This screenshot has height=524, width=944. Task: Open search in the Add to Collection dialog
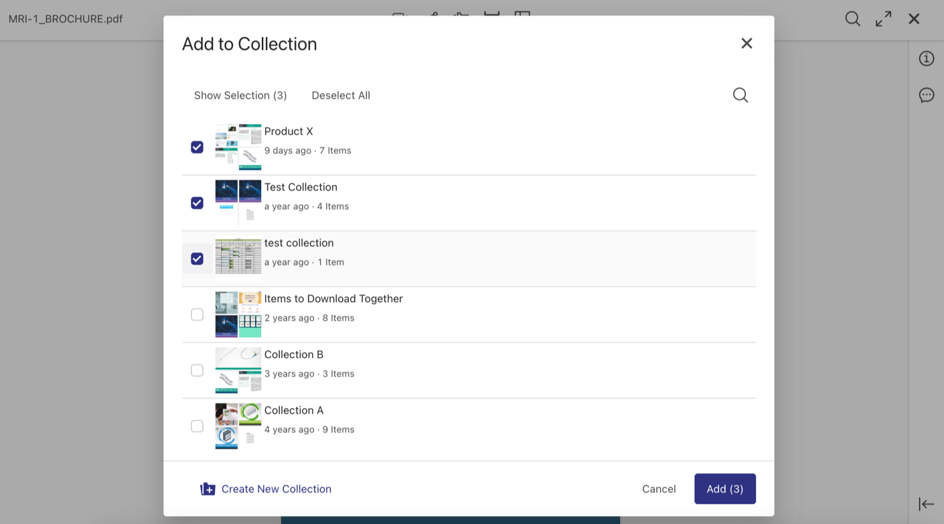[740, 94]
